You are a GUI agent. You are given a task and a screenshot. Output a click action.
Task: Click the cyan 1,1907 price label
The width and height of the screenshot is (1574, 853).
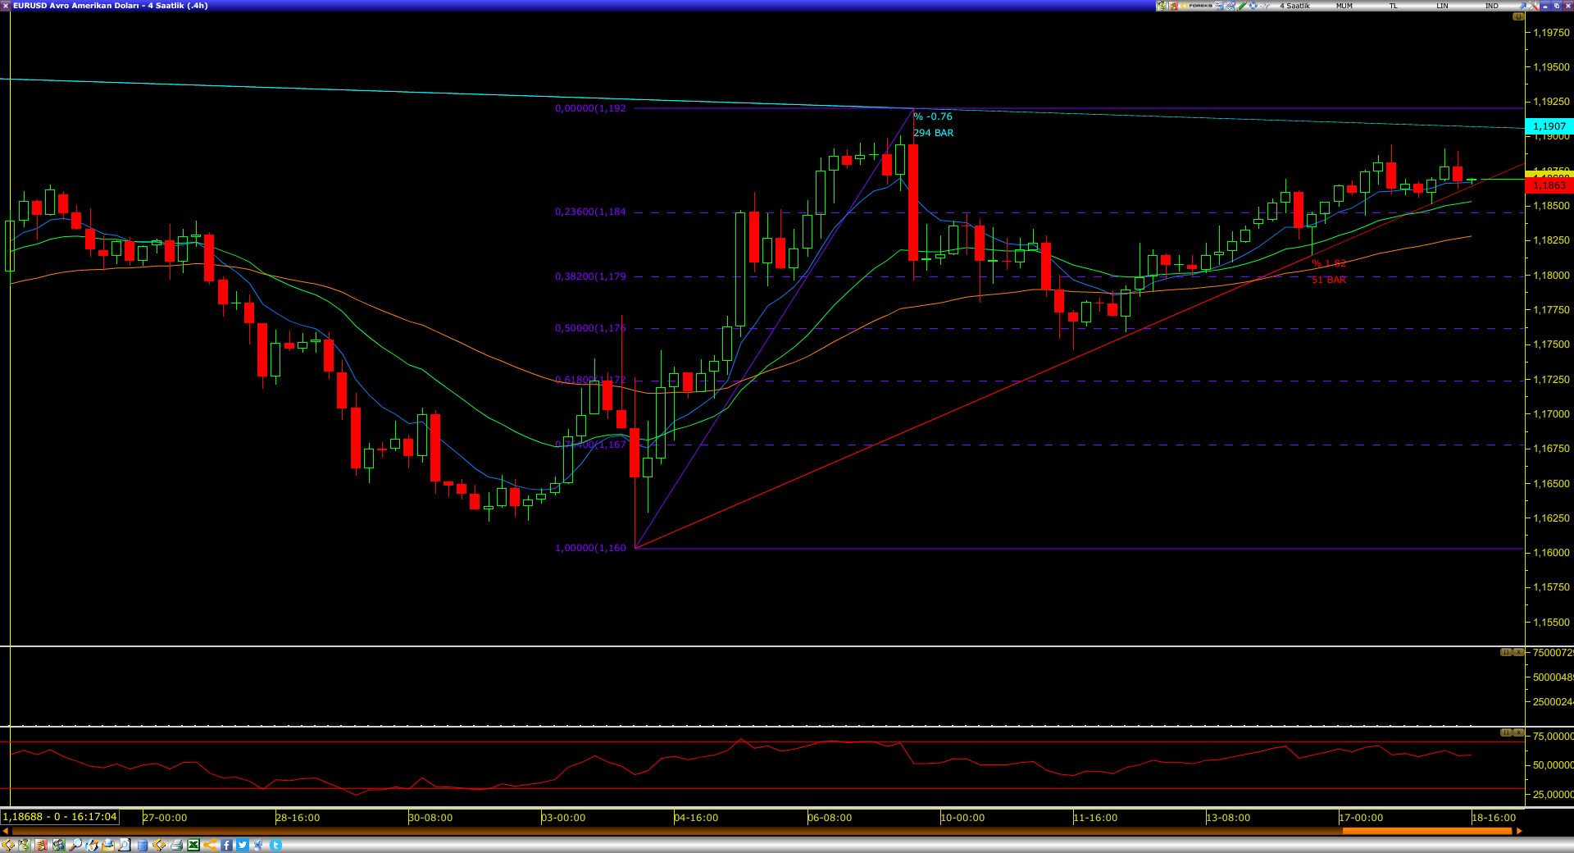1549,126
